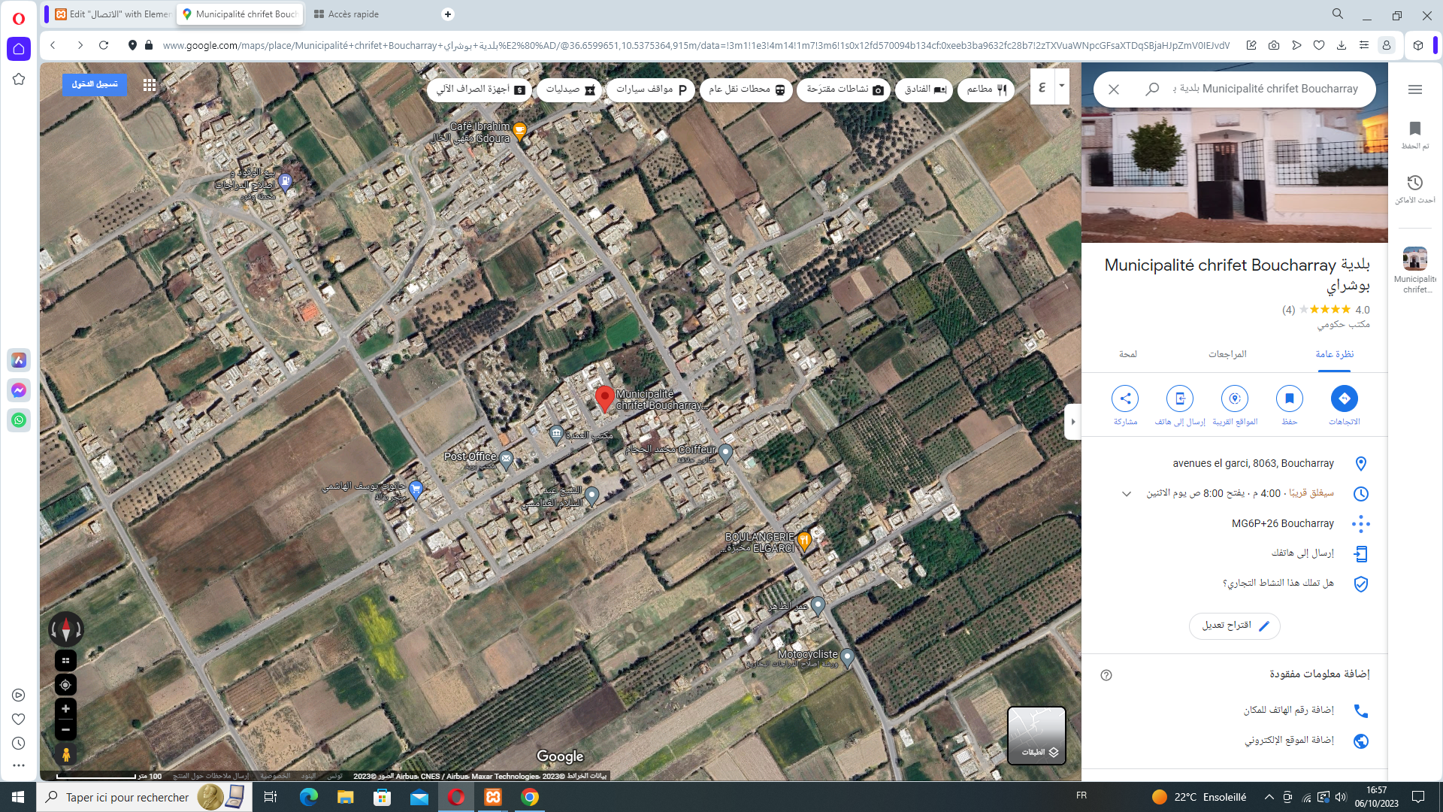This screenshot has width=1443, height=812.
Task: Switch to the المراجعات reviews tab
Action: (1227, 354)
